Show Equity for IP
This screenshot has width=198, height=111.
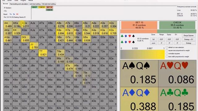click(x=169, y=43)
